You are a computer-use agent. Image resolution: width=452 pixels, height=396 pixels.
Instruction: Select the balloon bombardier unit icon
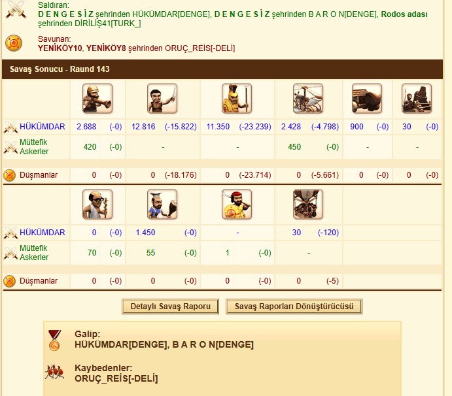click(x=308, y=204)
